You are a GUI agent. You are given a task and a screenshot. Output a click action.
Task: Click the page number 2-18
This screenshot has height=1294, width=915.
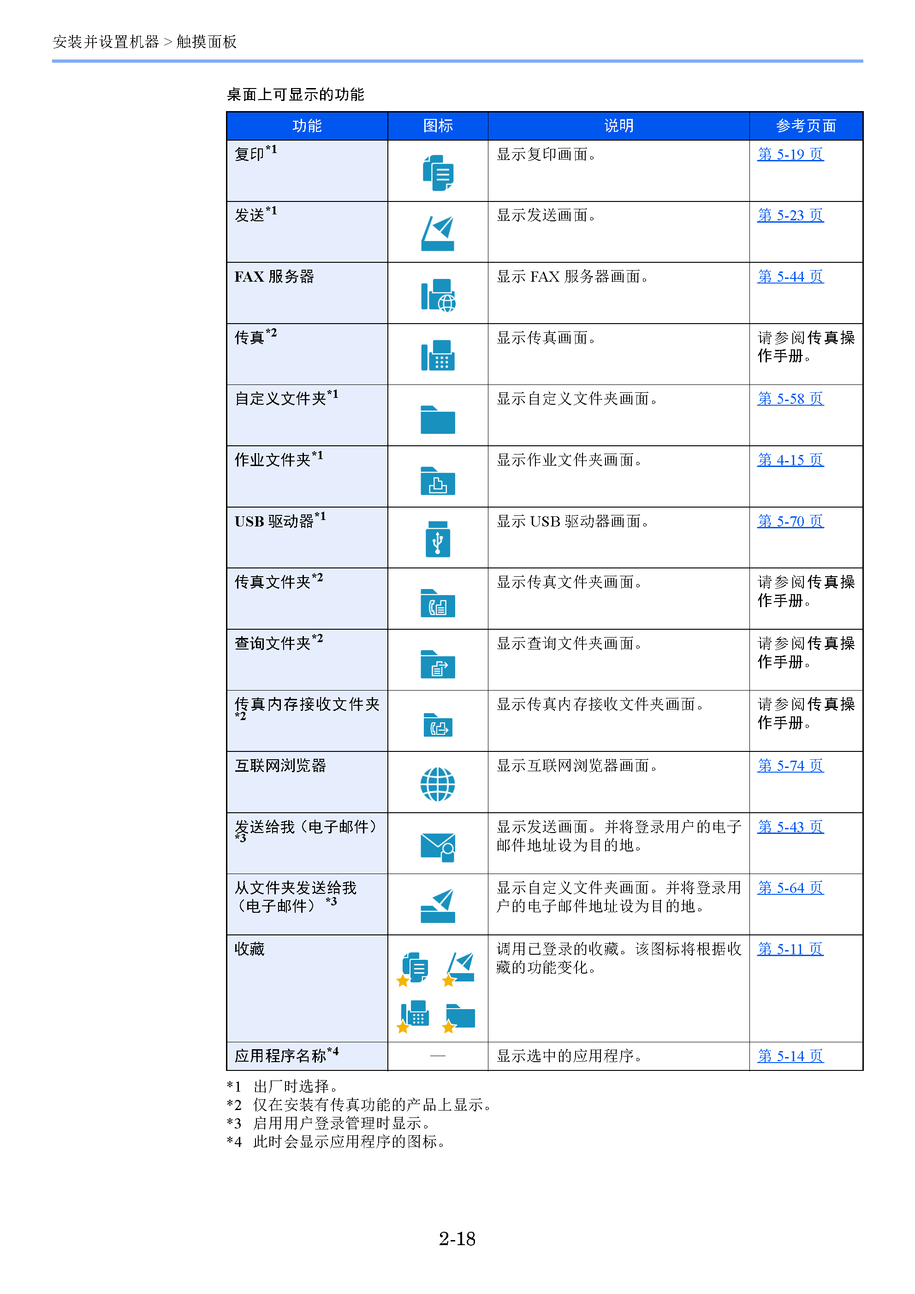457,1239
